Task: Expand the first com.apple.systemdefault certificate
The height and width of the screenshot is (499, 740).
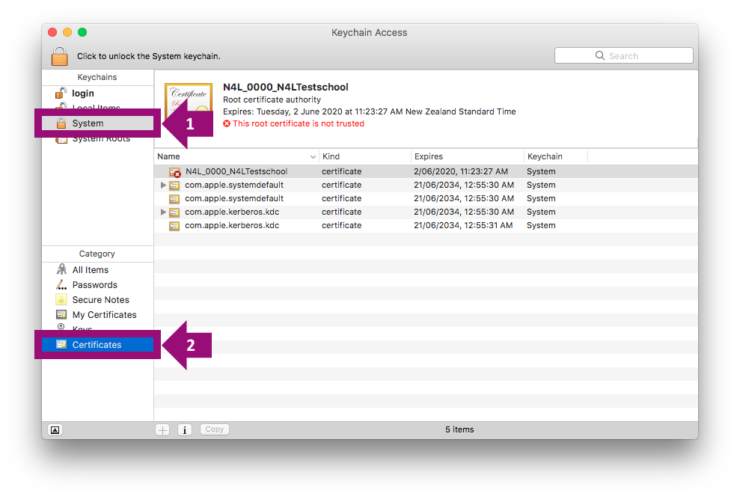Action: coord(163,186)
